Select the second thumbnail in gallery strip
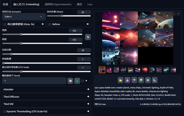The image size is (184, 116). coord(109,70)
